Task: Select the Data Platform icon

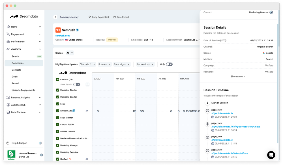Action: pyautogui.click(x=8, y=112)
